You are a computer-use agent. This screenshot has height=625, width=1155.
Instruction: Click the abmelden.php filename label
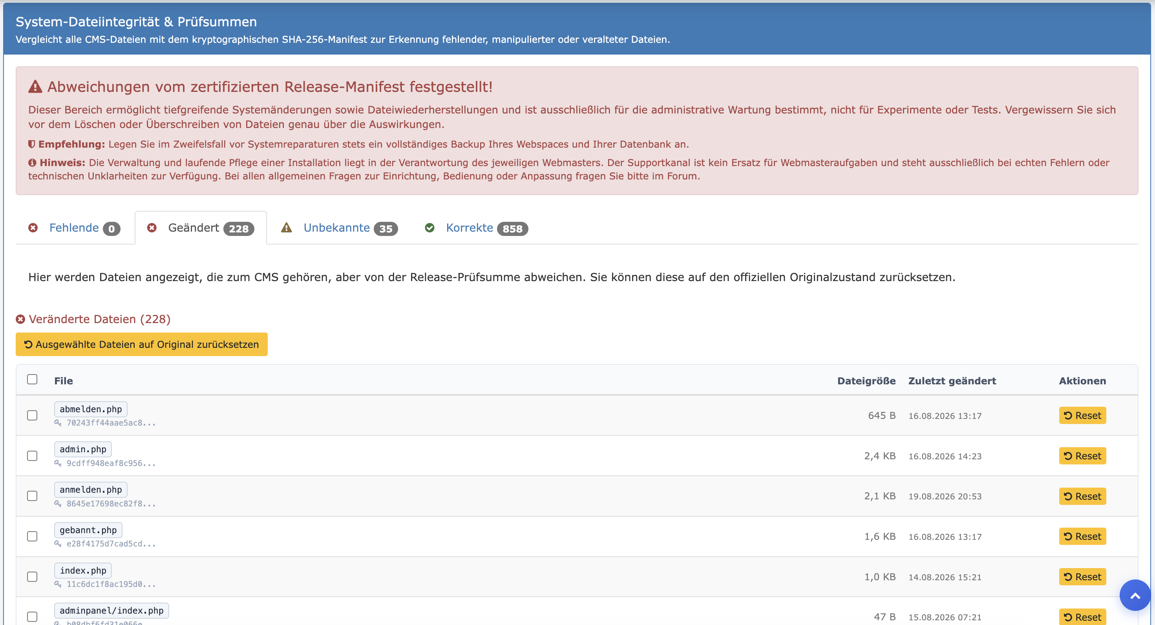point(91,409)
